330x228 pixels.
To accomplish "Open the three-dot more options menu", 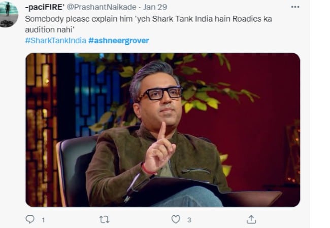I will point(295,7).
